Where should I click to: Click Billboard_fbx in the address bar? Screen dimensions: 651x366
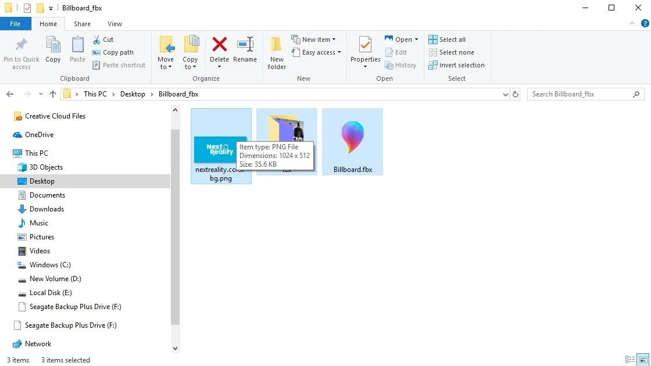178,94
